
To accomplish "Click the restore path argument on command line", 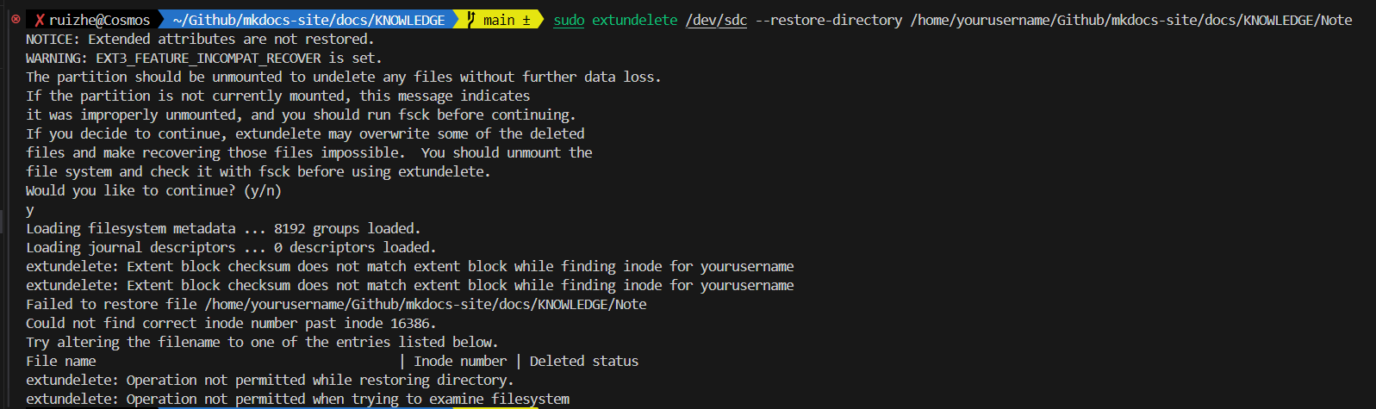I will point(1130,20).
